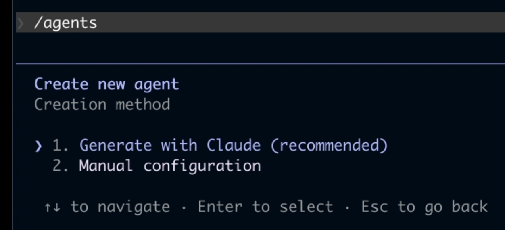The height and width of the screenshot is (230, 505).
Task: Click the 'to navigate' hint text
Action: click(x=120, y=207)
